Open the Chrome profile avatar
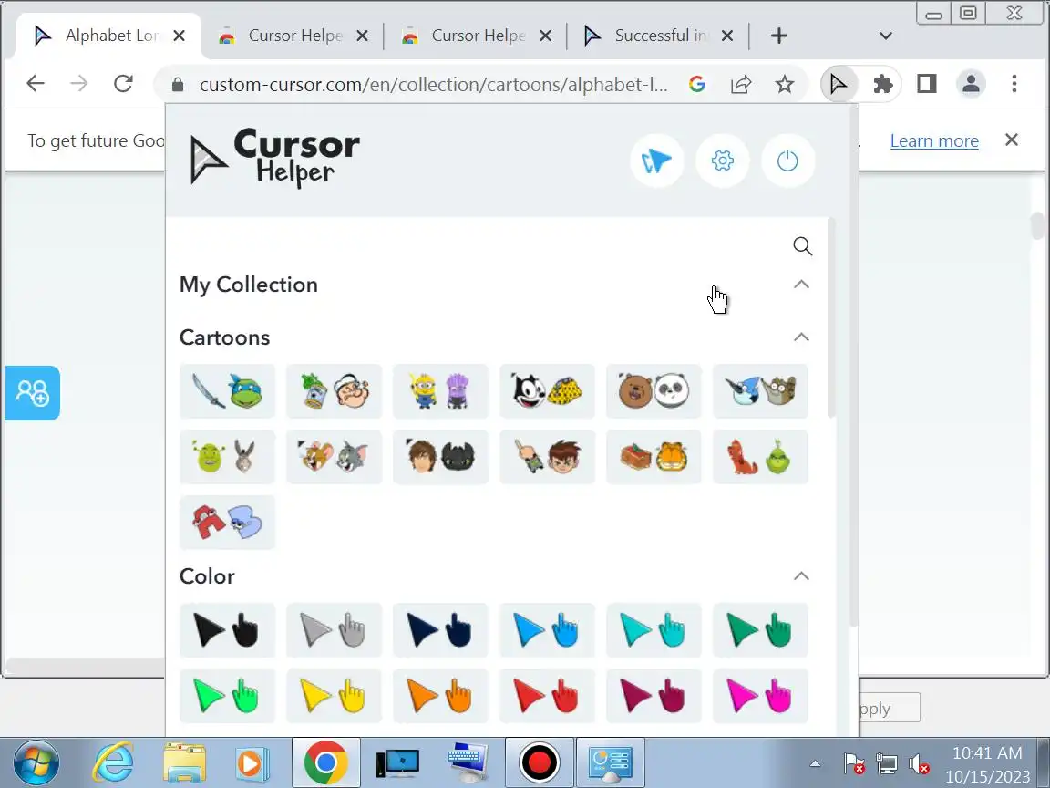 click(971, 84)
